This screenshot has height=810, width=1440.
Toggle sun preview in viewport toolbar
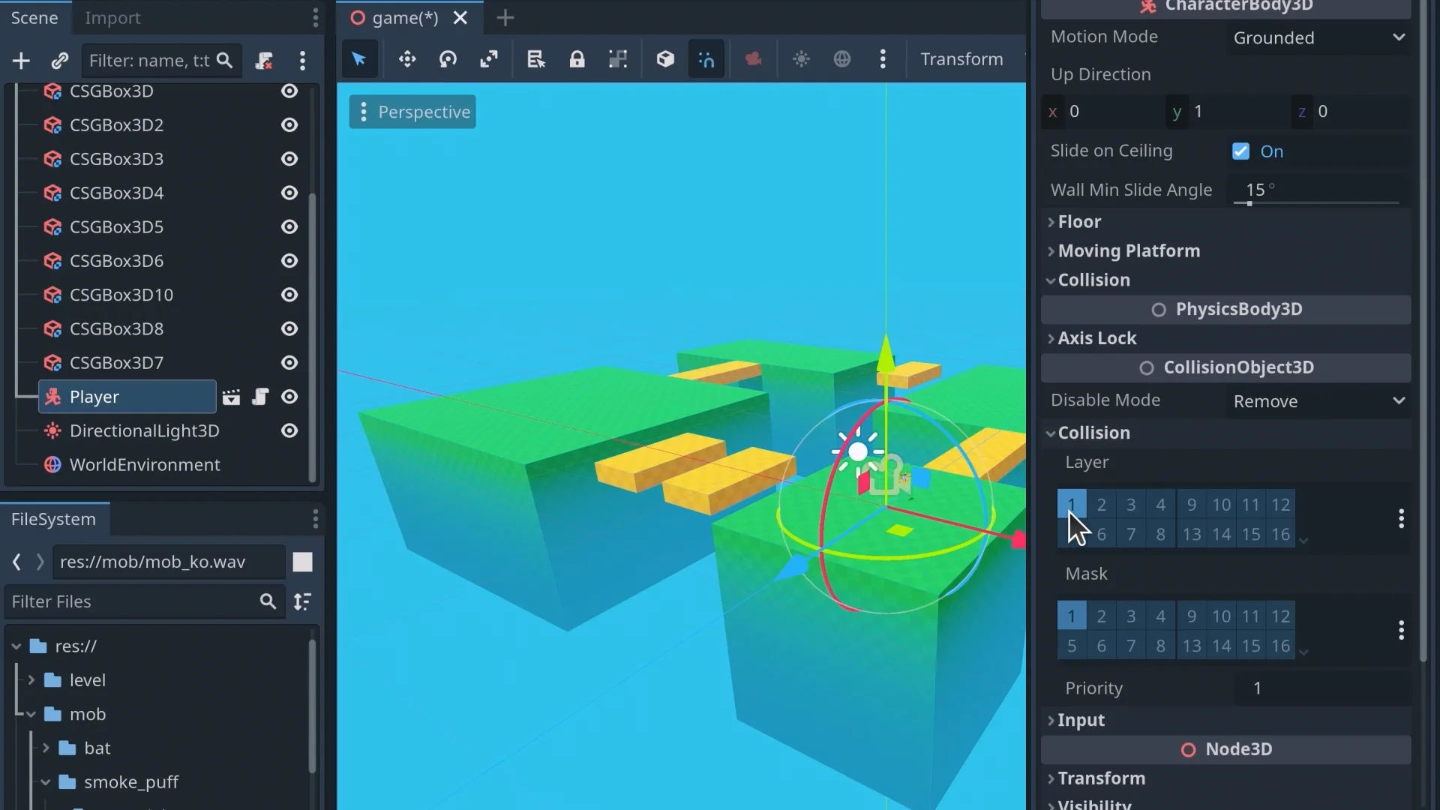click(801, 59)
